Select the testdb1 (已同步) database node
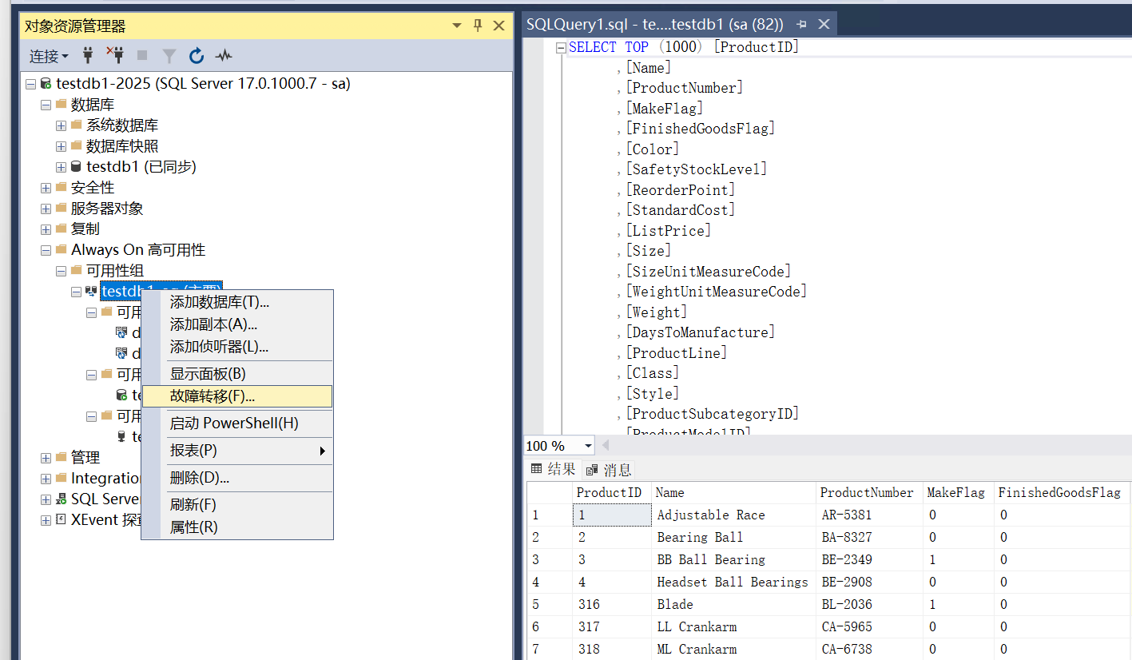This screenshot has width=1132, height=660. (141, 167)
